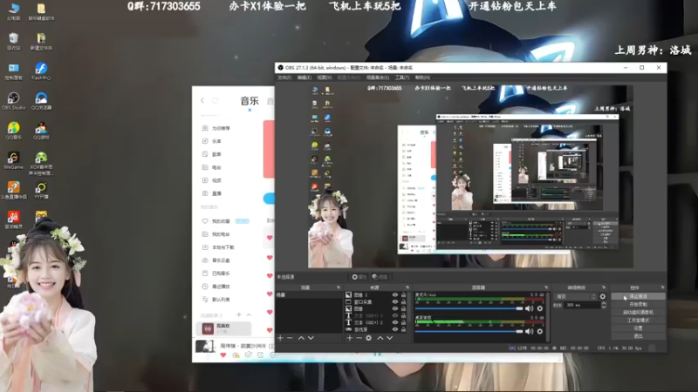The width and height of the screenshot is (698, 392).
Task: Pop out 来源 dock panel icon
Action: point(407,287)
